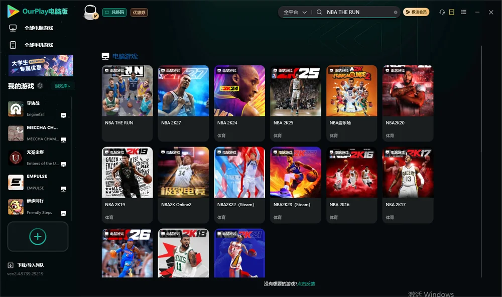Image resolution: width=502 pixels, height=297 pixels.
Task: Add a game with the plus button
Action: [38, 236]
